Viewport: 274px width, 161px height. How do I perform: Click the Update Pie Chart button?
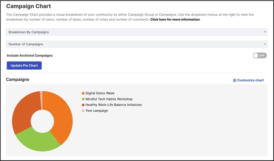click(24, 66)
